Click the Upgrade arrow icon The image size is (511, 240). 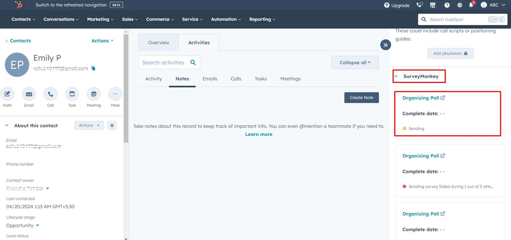click(387, 5)
